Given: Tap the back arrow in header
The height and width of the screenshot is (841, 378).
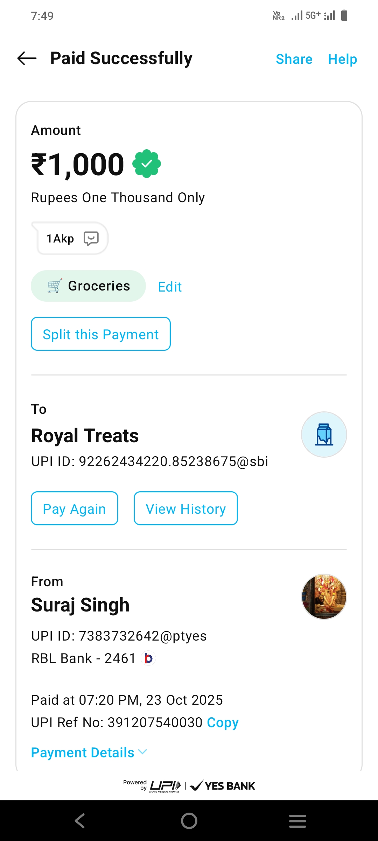Looking at the screenshot, I should tap(27, 59).
